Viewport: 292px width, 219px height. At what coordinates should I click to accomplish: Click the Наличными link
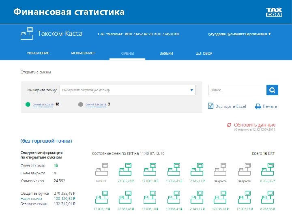[31, 198]
